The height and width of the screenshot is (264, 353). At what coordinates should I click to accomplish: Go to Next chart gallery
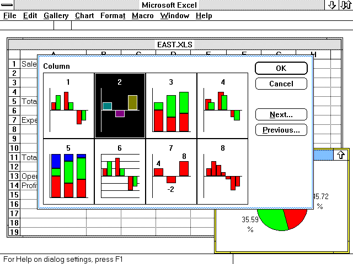[281, 115]
